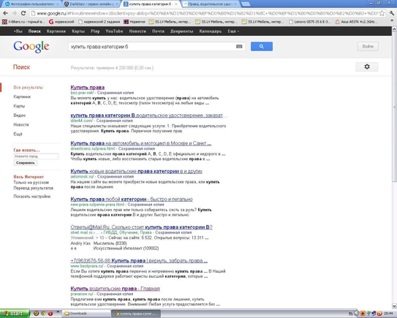The image size is (397, 318).
Task: Switch to the Права, водительское tab
Action: 210,4
